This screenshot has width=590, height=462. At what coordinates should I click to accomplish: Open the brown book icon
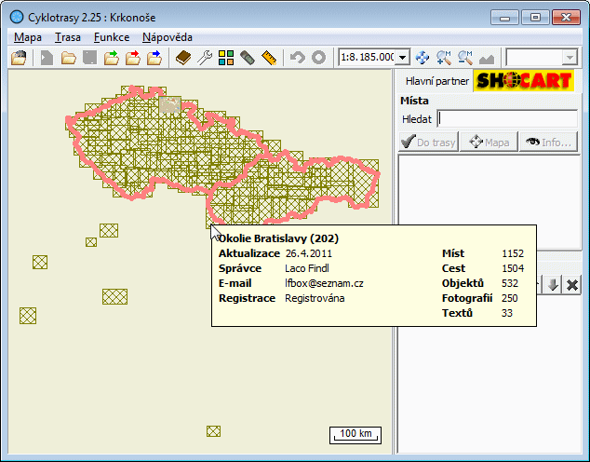183,58
